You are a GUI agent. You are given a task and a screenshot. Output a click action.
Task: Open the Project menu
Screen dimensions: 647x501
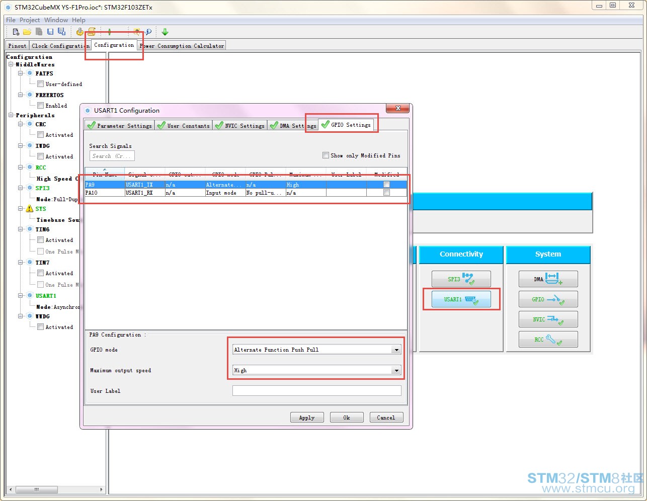coord(30,20)
